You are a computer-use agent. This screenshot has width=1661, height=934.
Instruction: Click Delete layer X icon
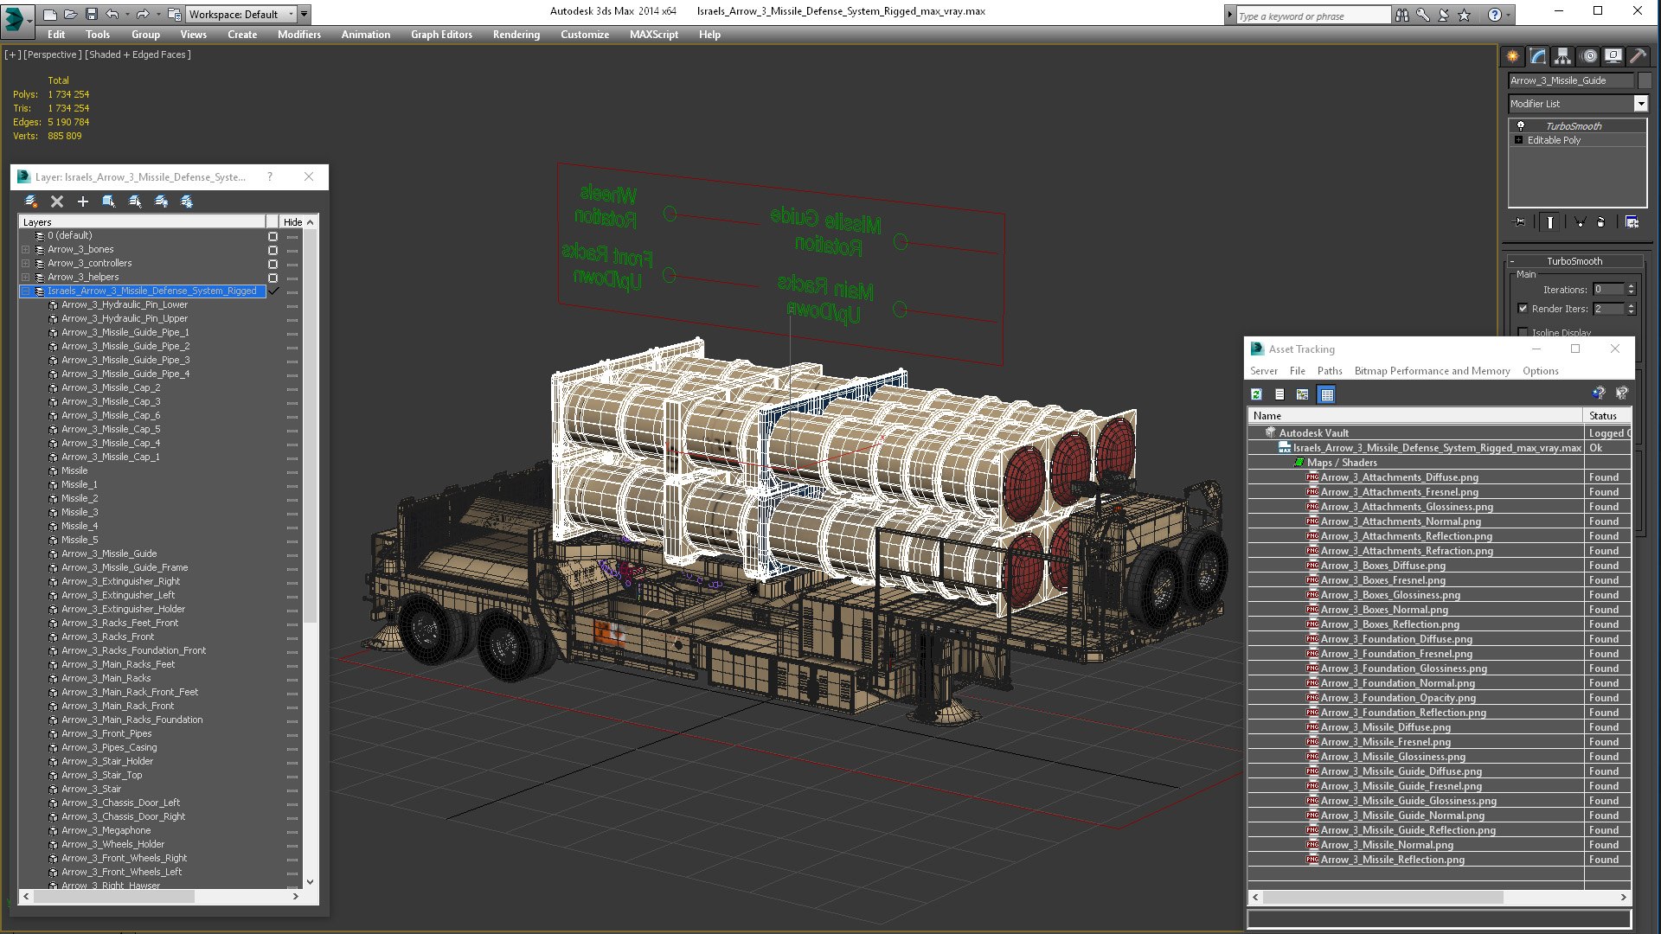(57, 201)
